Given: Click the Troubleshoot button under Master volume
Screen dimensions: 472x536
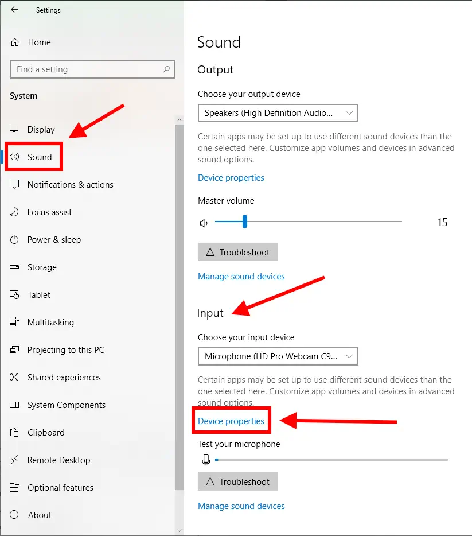Looking at the screenshot, I should pos(237,252).
